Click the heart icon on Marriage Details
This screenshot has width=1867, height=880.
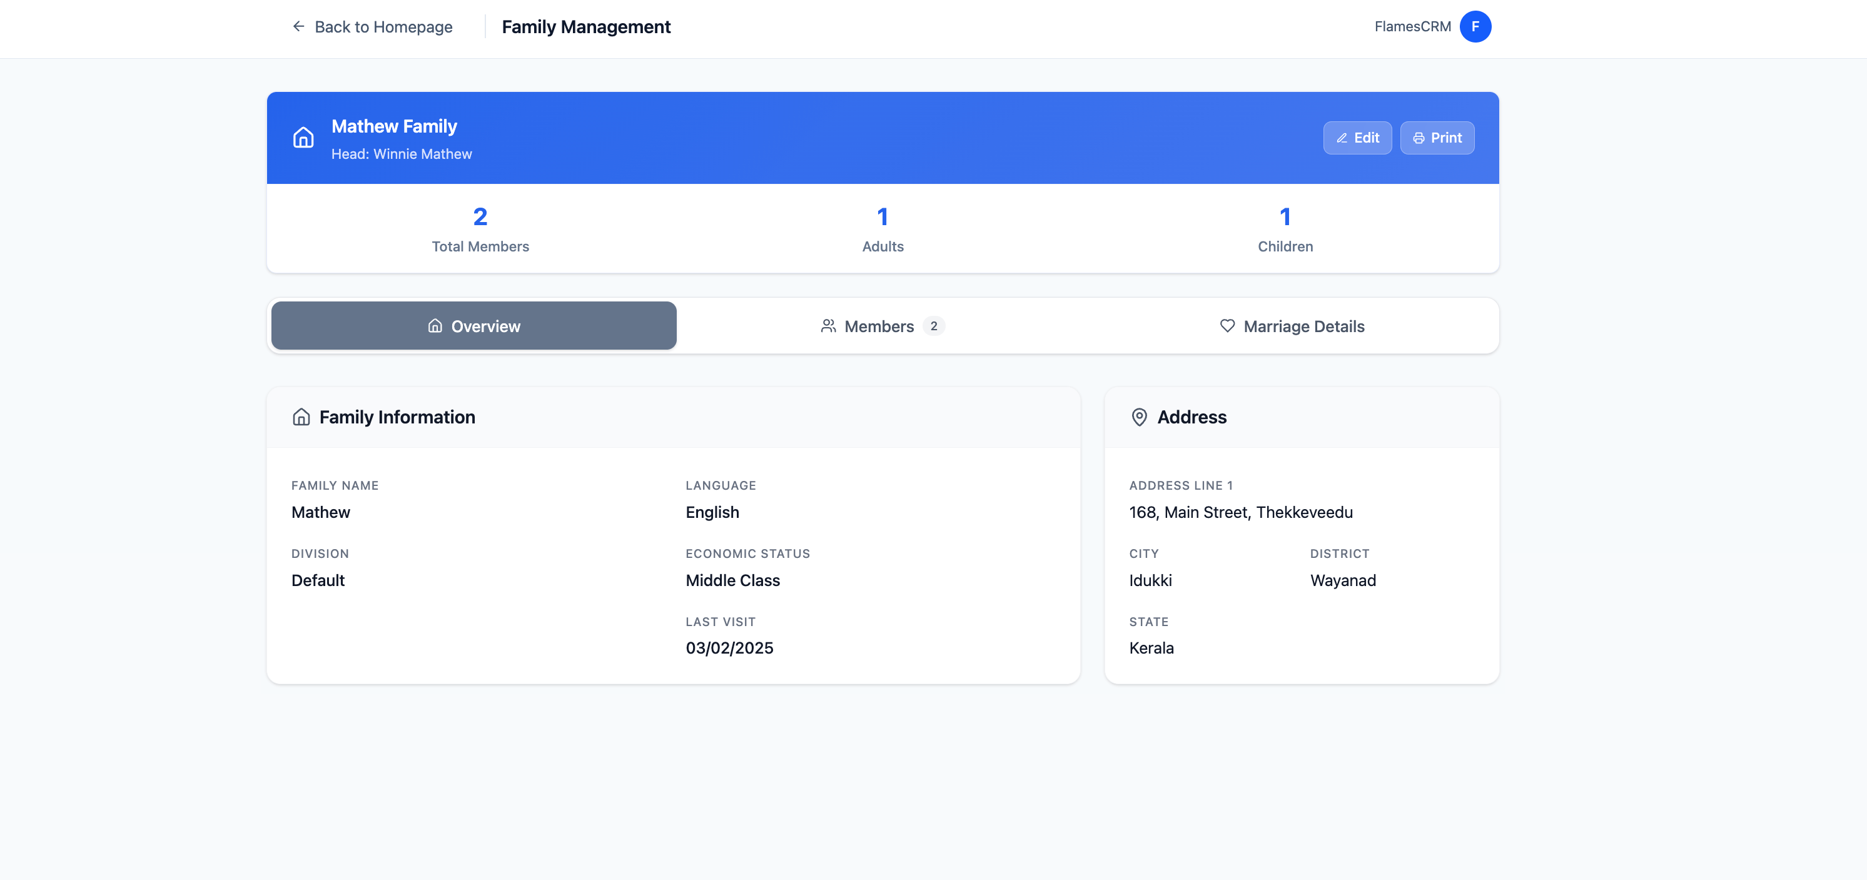[1227, 326]
